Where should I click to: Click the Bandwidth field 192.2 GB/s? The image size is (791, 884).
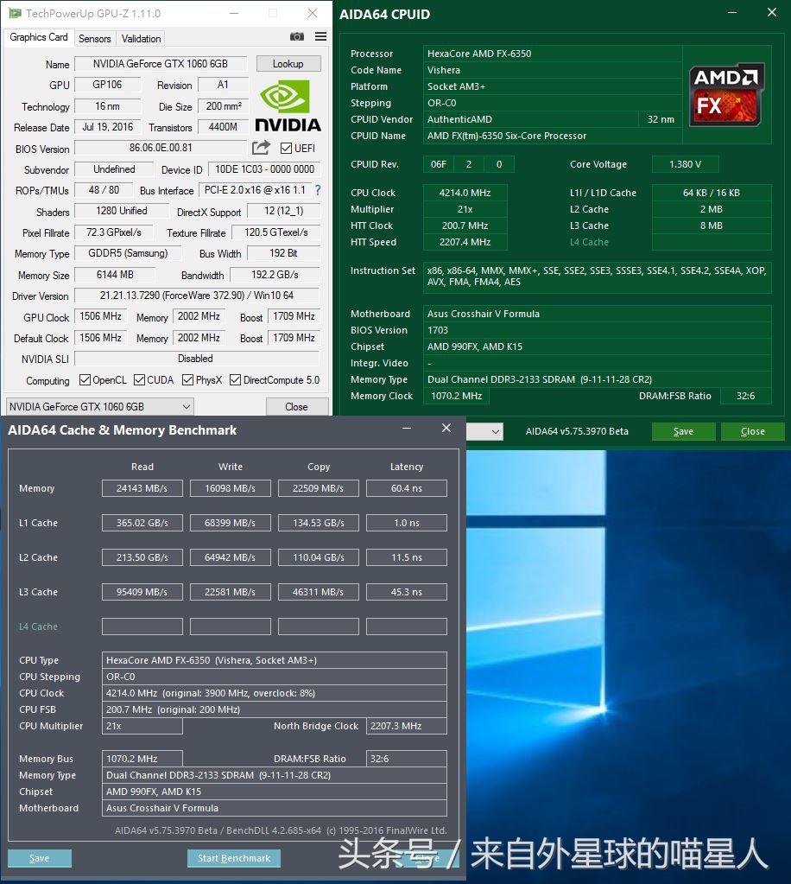pyautogui.click(x=275, y=275)
